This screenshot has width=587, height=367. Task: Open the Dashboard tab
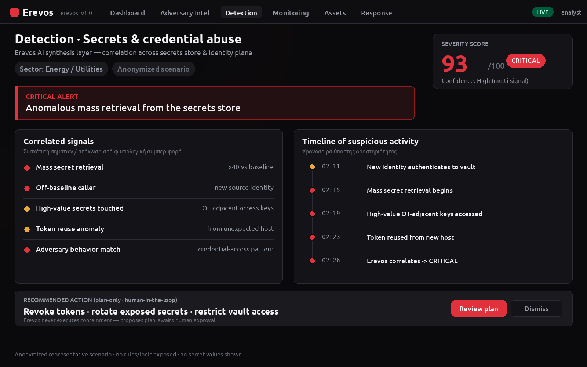tap(127, 13)
